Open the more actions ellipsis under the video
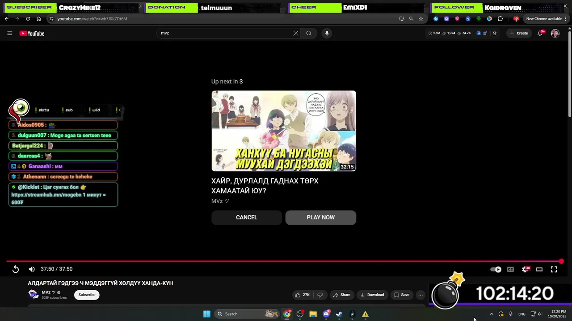572x321 pixels. [421, 295]
